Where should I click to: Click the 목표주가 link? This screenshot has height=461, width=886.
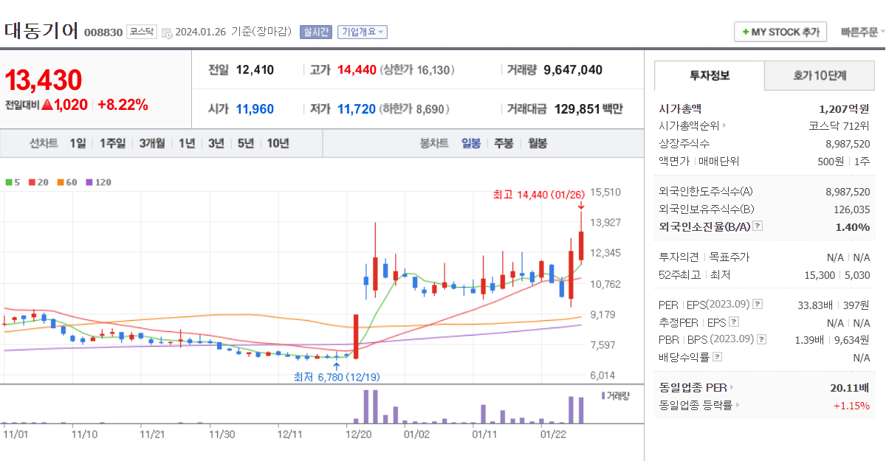(729, 257)
